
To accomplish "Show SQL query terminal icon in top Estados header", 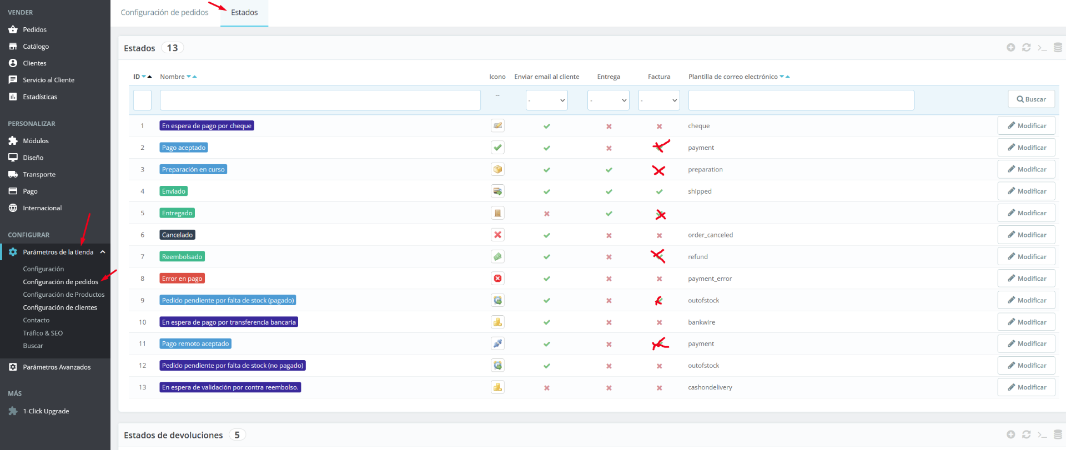I will (x=1042, y=48).
